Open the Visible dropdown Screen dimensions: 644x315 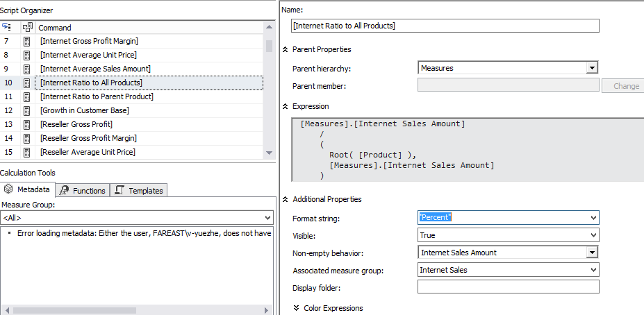pyautogui.click(x=593, y=235)
